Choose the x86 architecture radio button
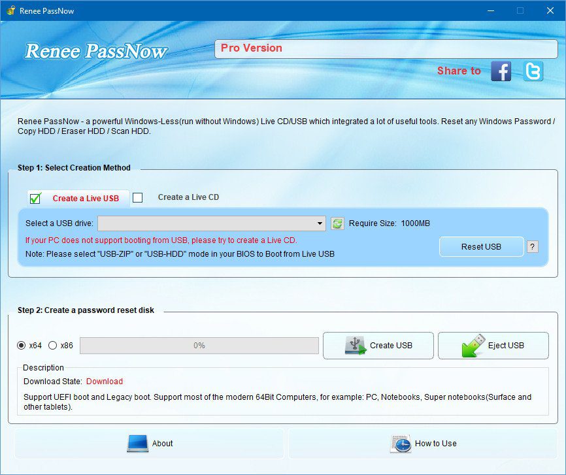Image resolution: width=566 pixels, height=475 pixels. [53, 346]
